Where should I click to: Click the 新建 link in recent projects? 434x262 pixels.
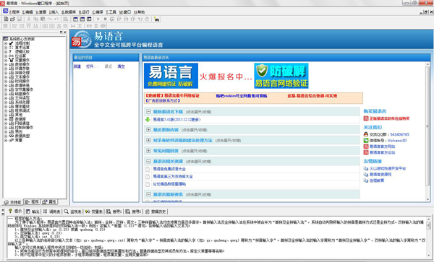pyautogui.click(x=77, y=66)
